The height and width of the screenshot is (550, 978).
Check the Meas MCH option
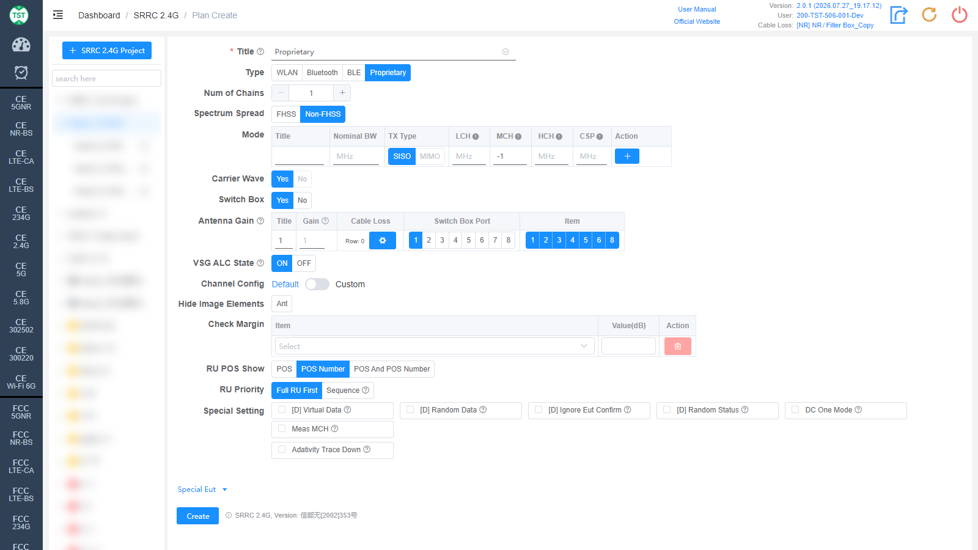282,429
